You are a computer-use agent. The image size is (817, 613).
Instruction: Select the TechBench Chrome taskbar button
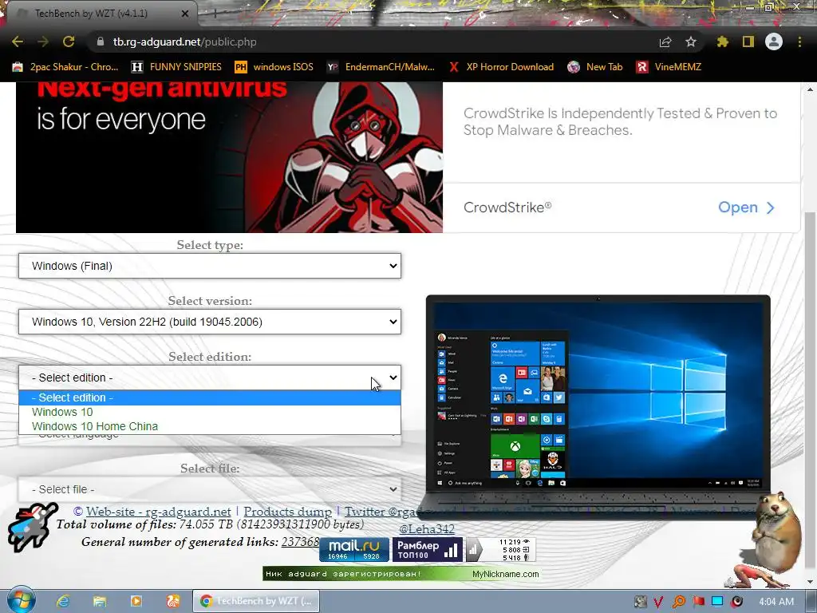point(256,601)
